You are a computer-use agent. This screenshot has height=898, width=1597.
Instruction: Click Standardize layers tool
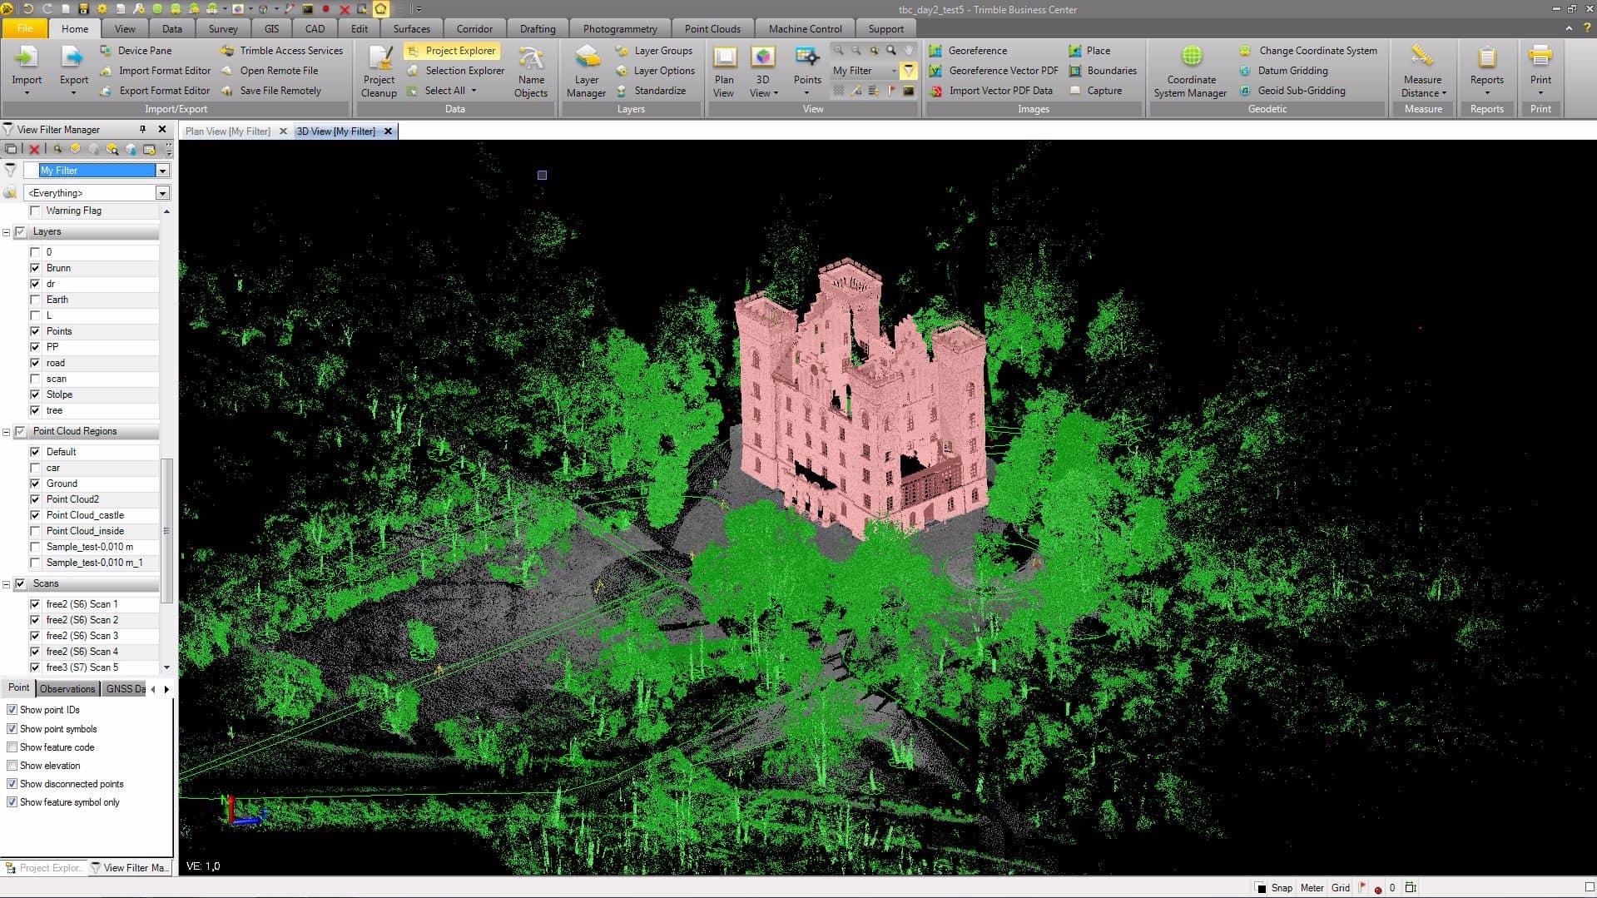coord(651,91)
